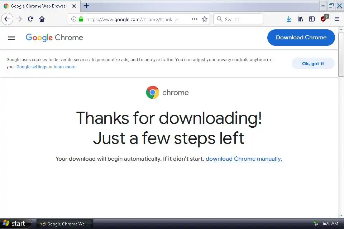Click the green secure connection padlock
Image resolution: width=344 pixels, height=229 pixels.
coord(81,19)
